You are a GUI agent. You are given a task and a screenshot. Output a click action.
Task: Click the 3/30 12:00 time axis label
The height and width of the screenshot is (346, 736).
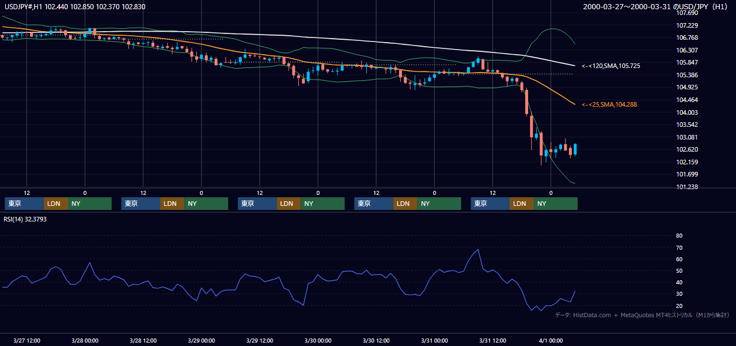coord(375,340)
